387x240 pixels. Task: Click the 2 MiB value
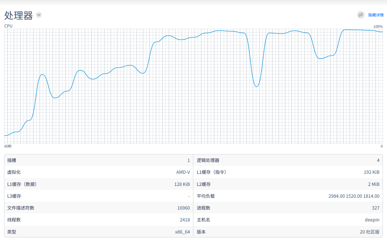tap(374, 184)
